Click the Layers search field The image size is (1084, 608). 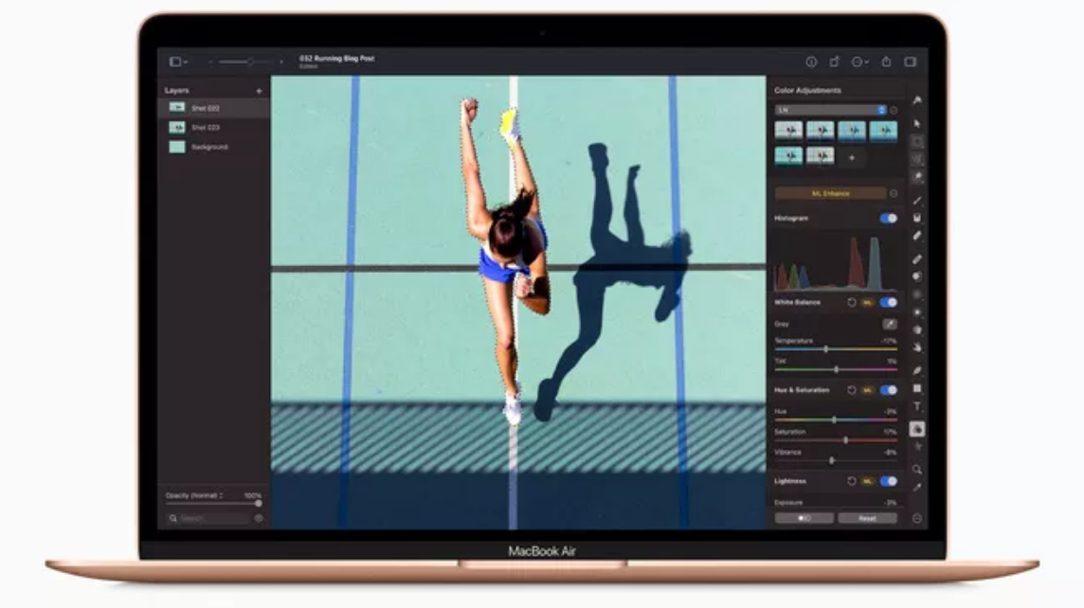pos(208,518)
